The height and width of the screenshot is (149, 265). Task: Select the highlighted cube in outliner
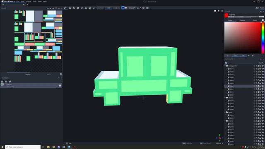coord(244,86)
